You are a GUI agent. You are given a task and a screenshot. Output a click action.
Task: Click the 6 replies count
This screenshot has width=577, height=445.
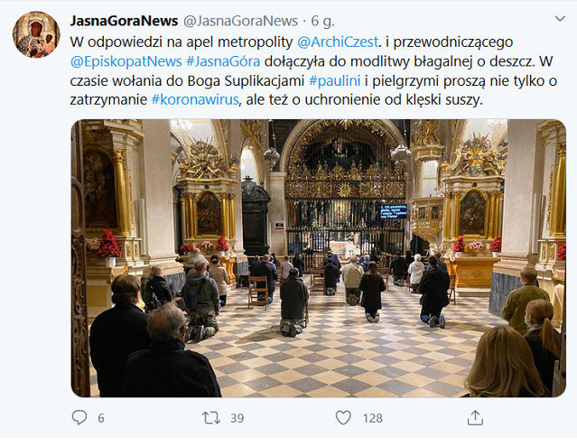pyautogui.click(x=101, y=418)
